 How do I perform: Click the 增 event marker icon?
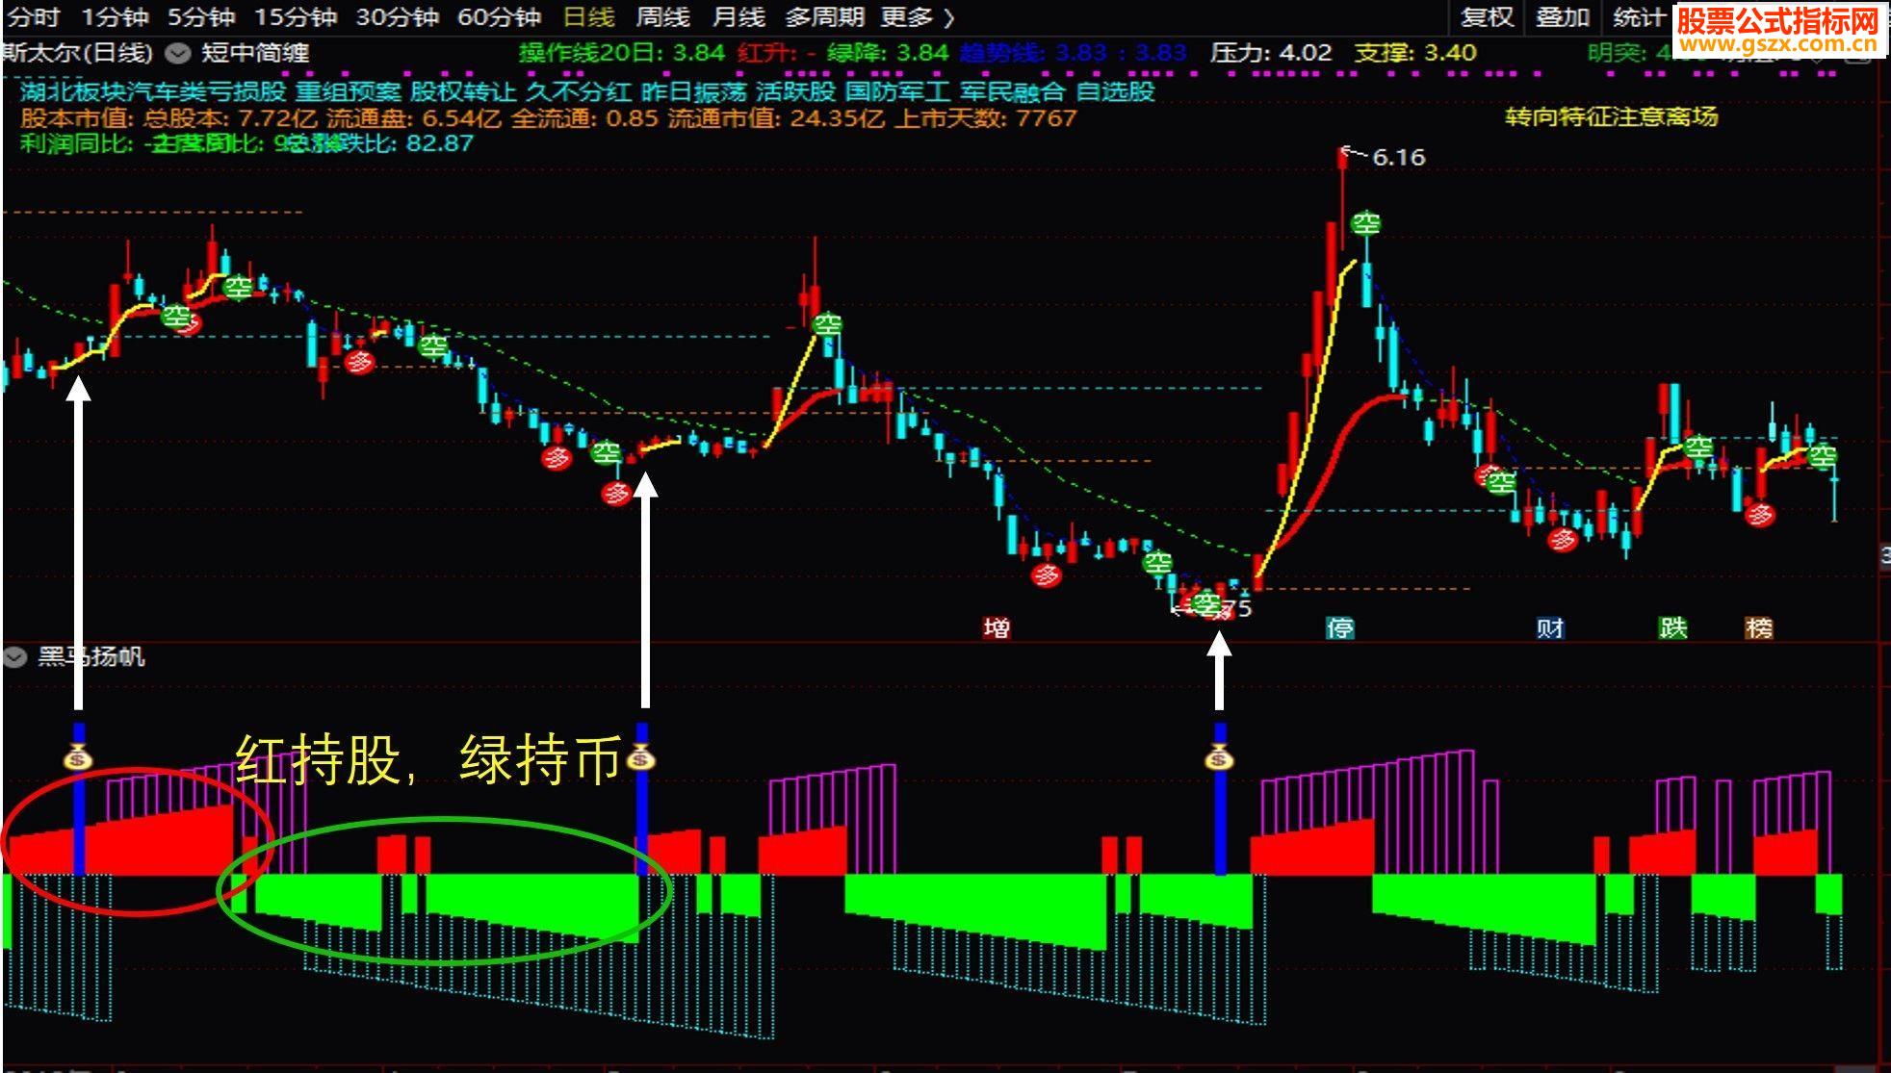pyautogui.click(x=997, y=628)
